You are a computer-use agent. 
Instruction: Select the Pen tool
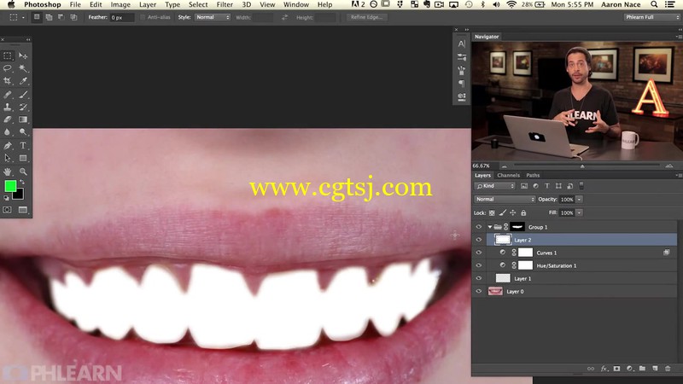(x=8, y=145)
